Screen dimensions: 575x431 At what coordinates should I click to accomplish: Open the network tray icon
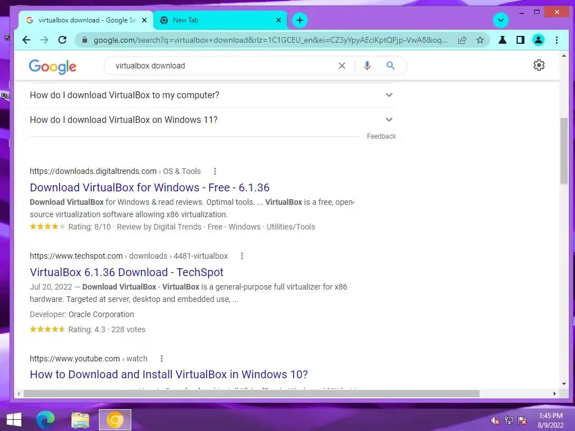click(509, 420)
